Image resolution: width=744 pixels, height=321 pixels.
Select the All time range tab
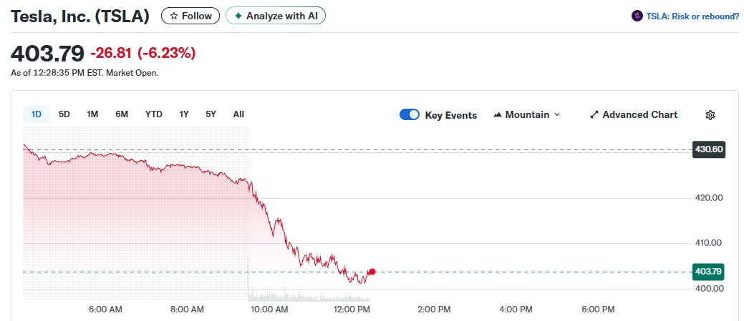coord(238,114)
